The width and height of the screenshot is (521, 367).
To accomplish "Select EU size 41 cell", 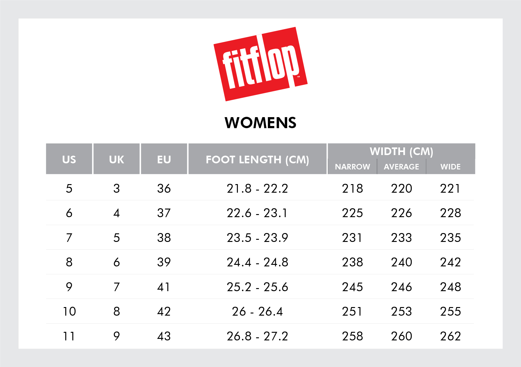I will (164, 287).
